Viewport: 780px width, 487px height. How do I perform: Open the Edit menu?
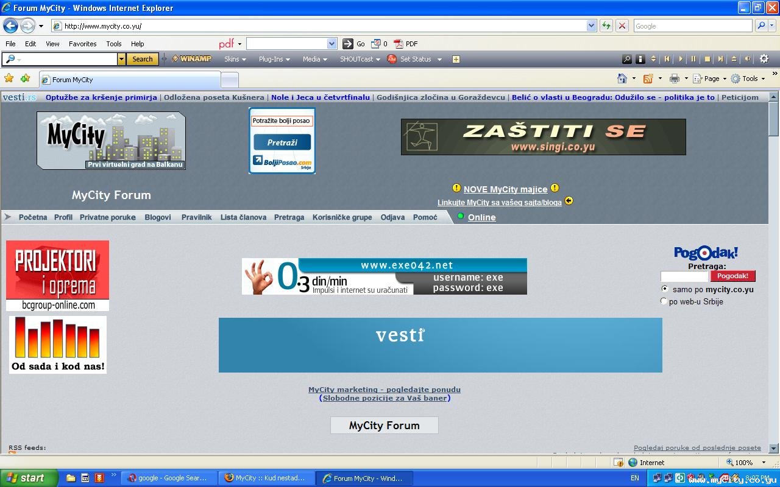pyautogui.click(x=30, y=44)
